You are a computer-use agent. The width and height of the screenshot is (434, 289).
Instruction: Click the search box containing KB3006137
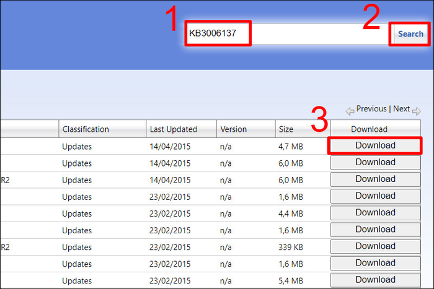coord(289,33)
